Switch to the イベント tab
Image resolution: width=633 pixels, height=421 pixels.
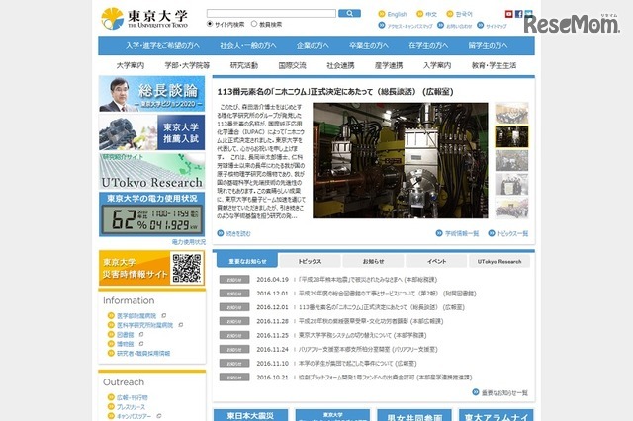pos(436,261)
